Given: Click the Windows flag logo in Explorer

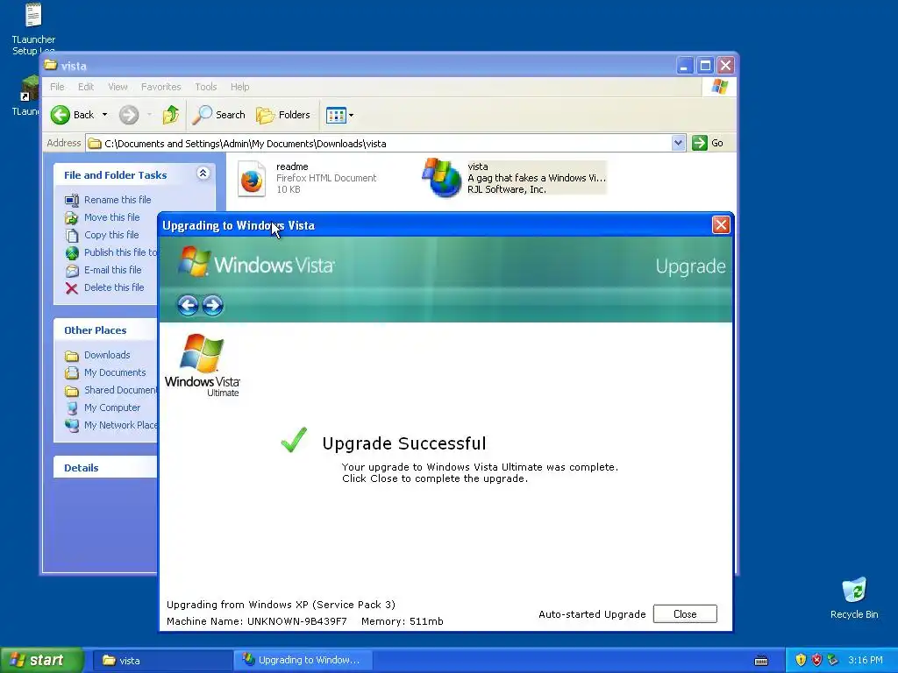Looking at the screenshot, I should click(719, 87).
